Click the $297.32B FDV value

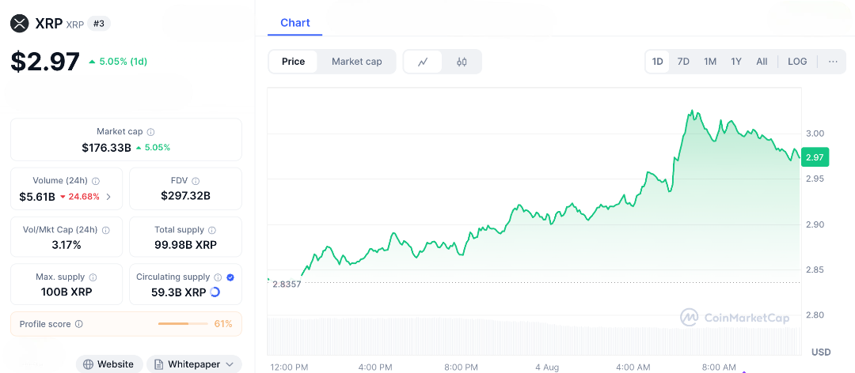click(185, 195)
